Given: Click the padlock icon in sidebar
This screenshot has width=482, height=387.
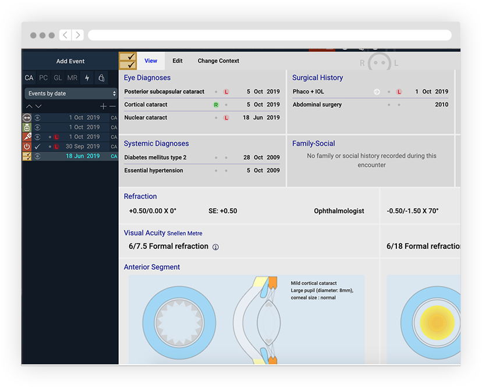Looking at the screenshot, I should pyautogui.click(x=101, y=78).
